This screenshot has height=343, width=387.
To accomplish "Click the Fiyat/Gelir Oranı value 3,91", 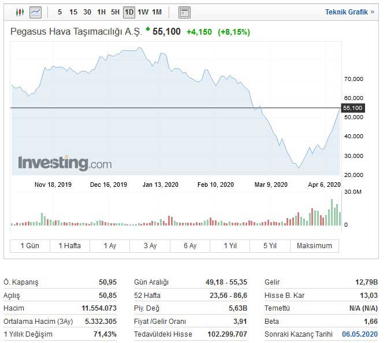I will (240, 321).
